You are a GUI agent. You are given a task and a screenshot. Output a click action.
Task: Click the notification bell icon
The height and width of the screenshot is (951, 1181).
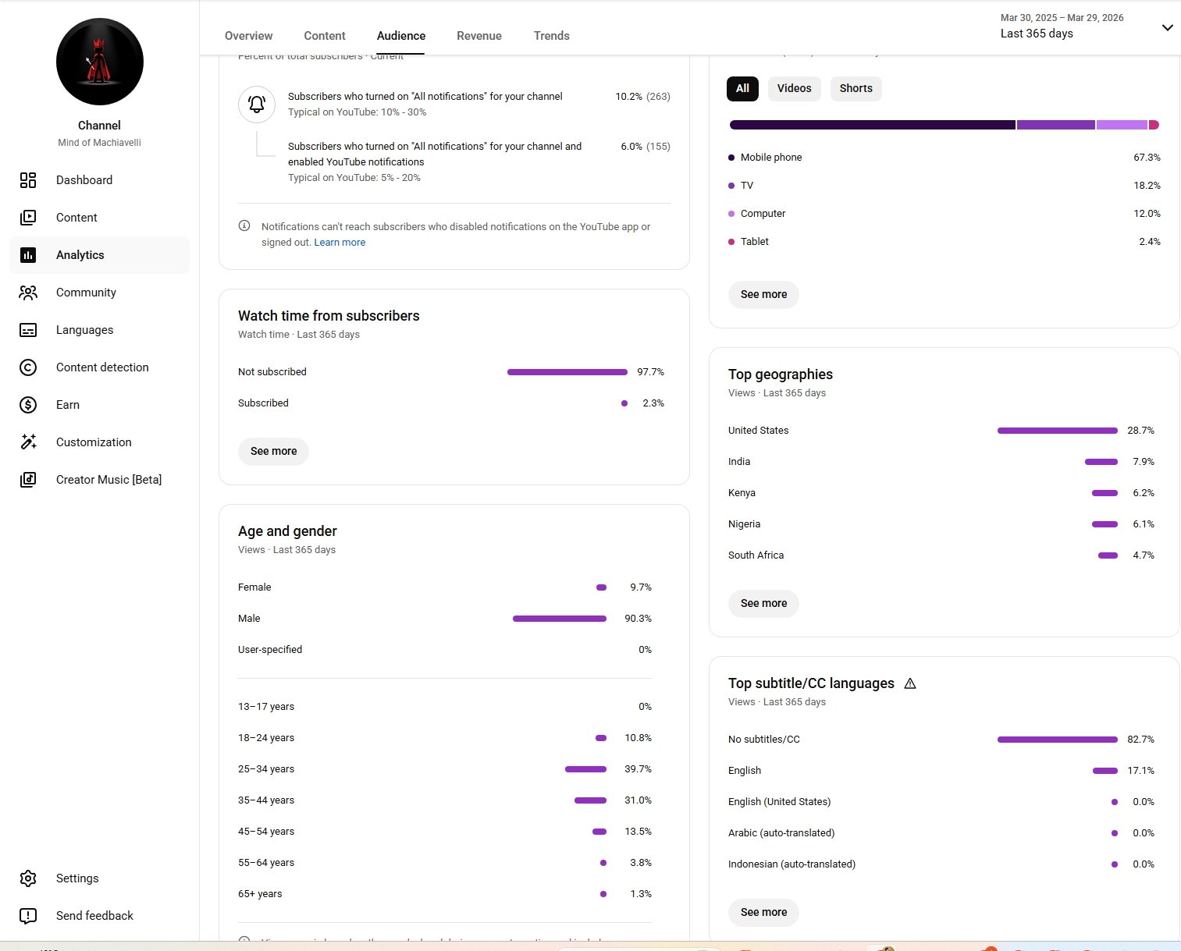pos(257,105)
